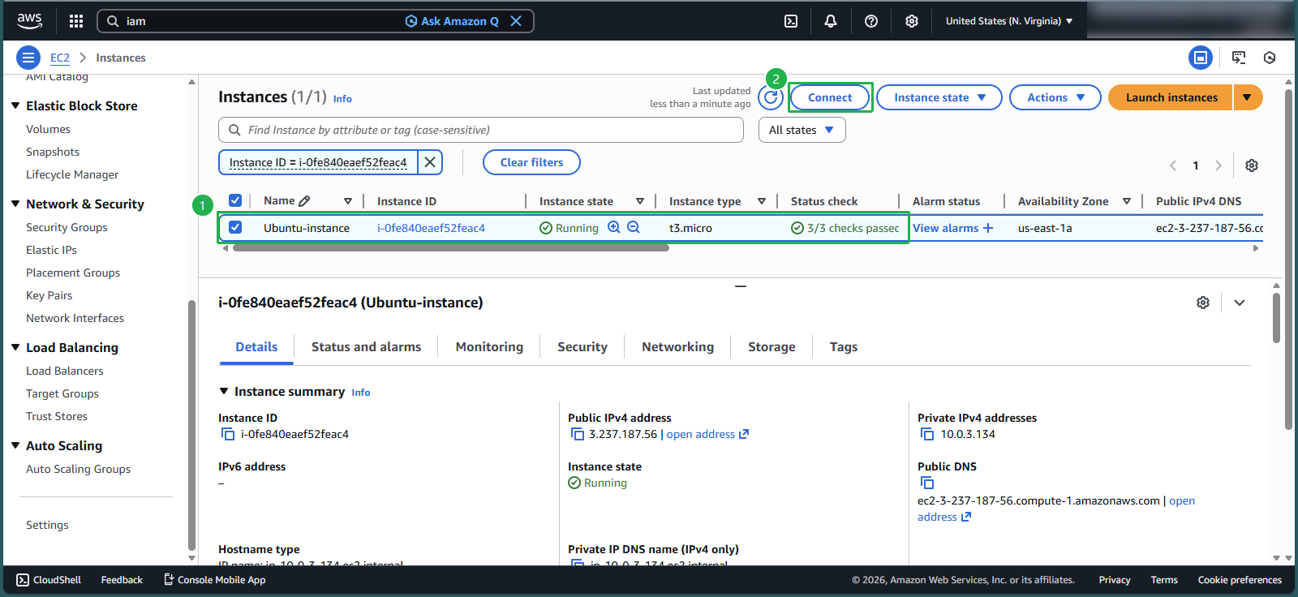Open instance link i-0fe840eaef52feac4 in table
Viewport: 1298px width, 597px height.
click(431, 228)
